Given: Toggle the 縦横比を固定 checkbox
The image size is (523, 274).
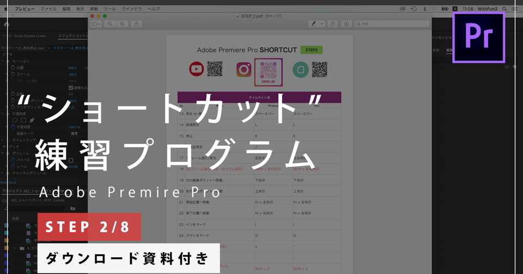Looking at the screenshot, I should pyautogui.click(x=71, y=88).
